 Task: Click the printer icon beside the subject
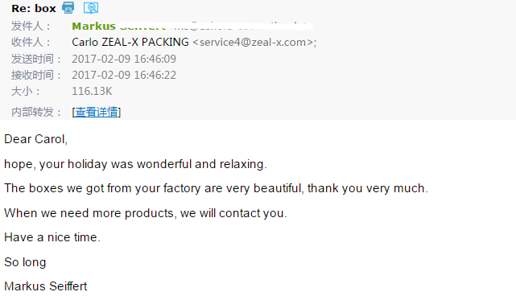point(68,7)
